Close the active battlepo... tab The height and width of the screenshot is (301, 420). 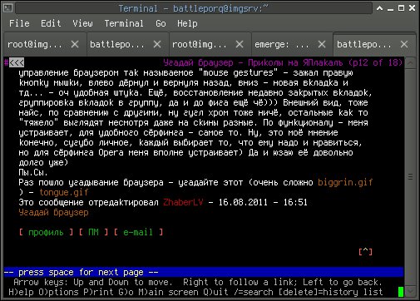point(404,44)
